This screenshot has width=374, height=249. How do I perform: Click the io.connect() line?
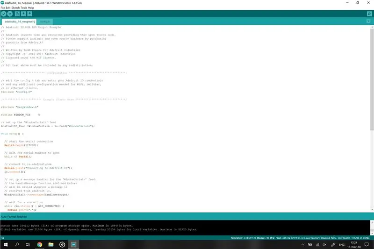tap(14, 172)
